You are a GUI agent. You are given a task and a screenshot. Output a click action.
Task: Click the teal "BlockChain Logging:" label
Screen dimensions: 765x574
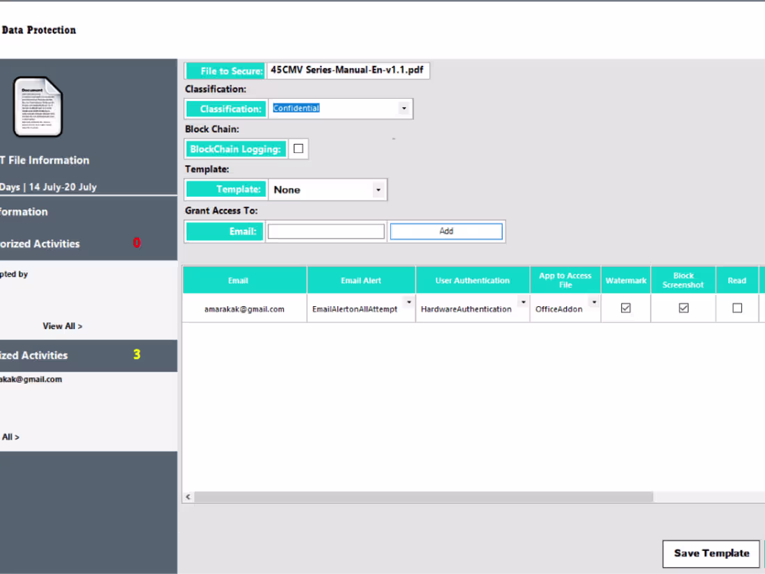click(x=236, y=149)
